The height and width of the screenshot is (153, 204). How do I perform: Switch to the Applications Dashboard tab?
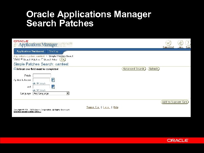pyautogui.click(x=30, y=51)
